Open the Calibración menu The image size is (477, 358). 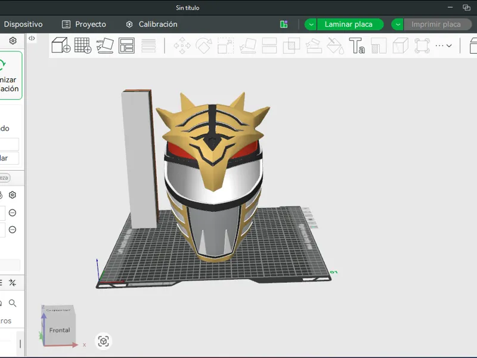point(152,24)
